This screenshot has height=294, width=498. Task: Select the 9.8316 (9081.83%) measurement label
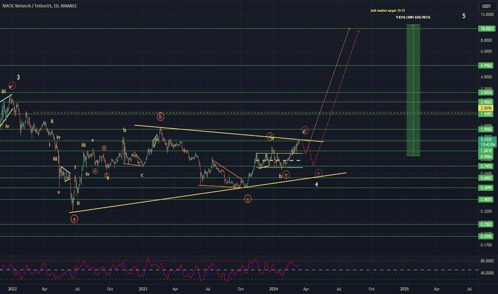click(413, 17)
